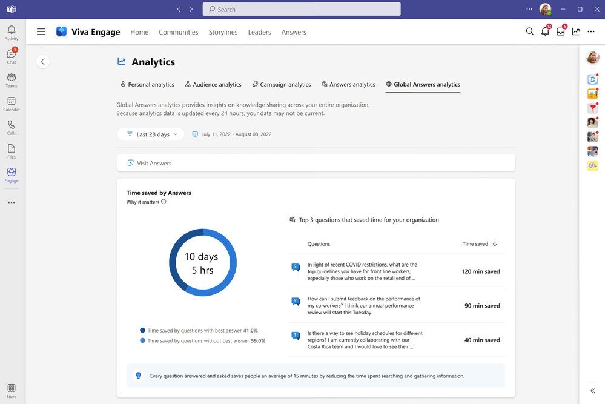Show more apps ellipsis in sidebar
This screenshot has width=605, height=404.
pyautogui.click(x=11, y=202)
